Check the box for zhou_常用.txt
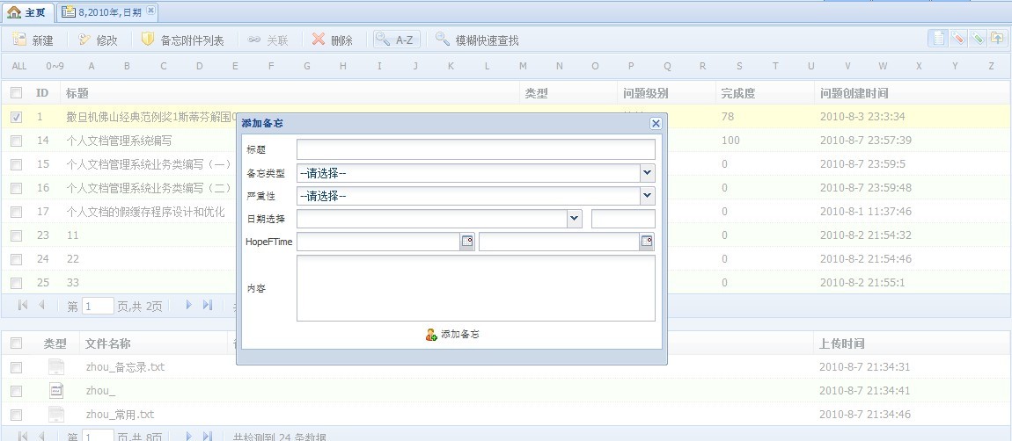 (16, 415)
